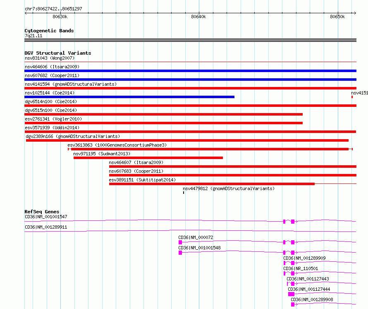Click the nsv831043 (Wong2007) variant label

point(50,58)
